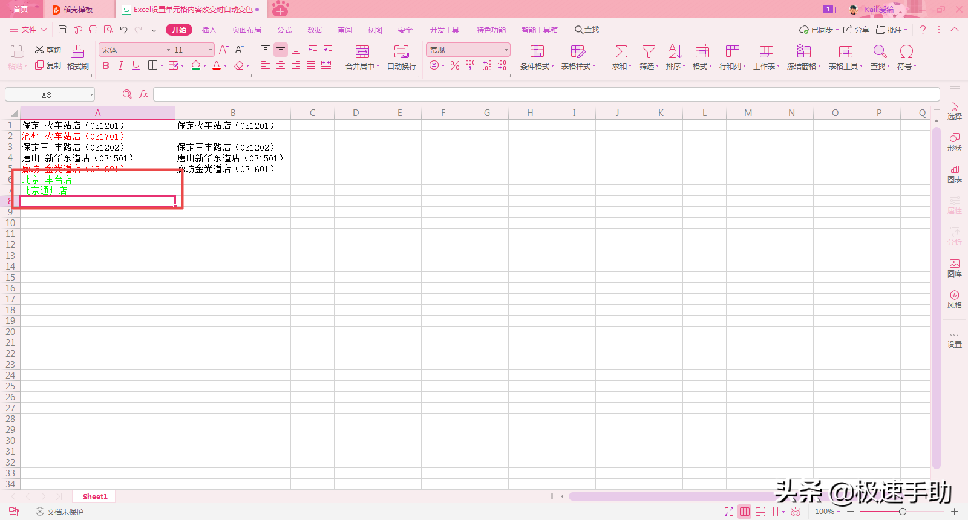Click the formula bar input field
This screenshot has width=968, height=520.
click(546, 94)
